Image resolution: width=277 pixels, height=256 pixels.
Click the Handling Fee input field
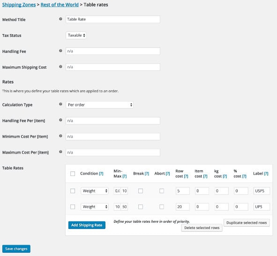click(x=113, y=51)
